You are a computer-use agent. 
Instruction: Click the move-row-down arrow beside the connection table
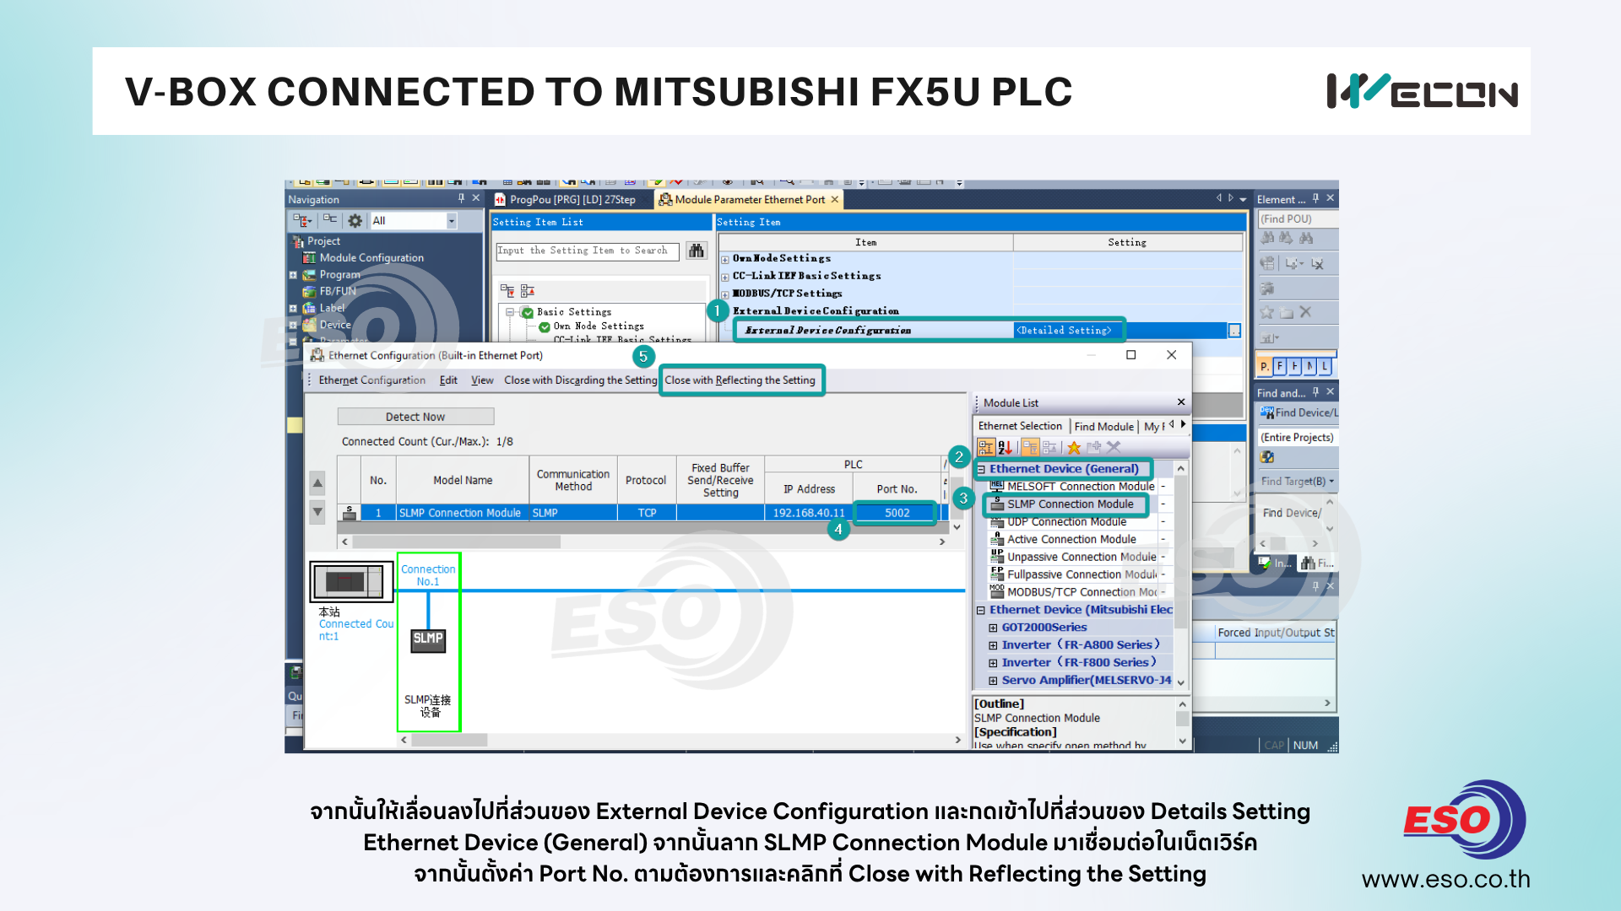(x=317, y=512)
